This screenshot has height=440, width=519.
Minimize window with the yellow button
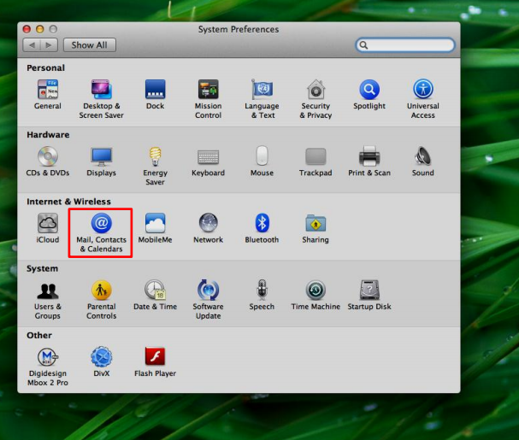[x=39, y=29]
